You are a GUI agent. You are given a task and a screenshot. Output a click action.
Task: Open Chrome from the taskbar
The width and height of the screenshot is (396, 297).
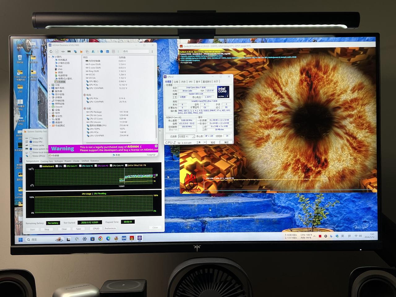pos(100,239)
